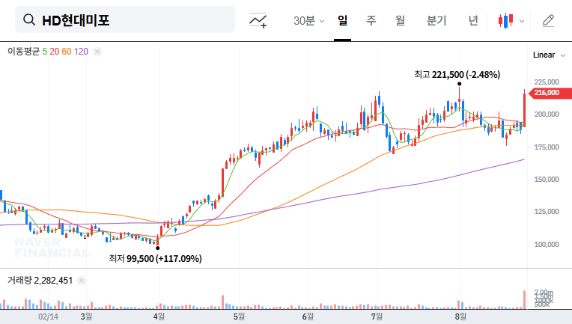Screen dimensions: 572x324
Task: Click the 02/14 date axis label
Action: pyautogui.click(x=48, y=317)
